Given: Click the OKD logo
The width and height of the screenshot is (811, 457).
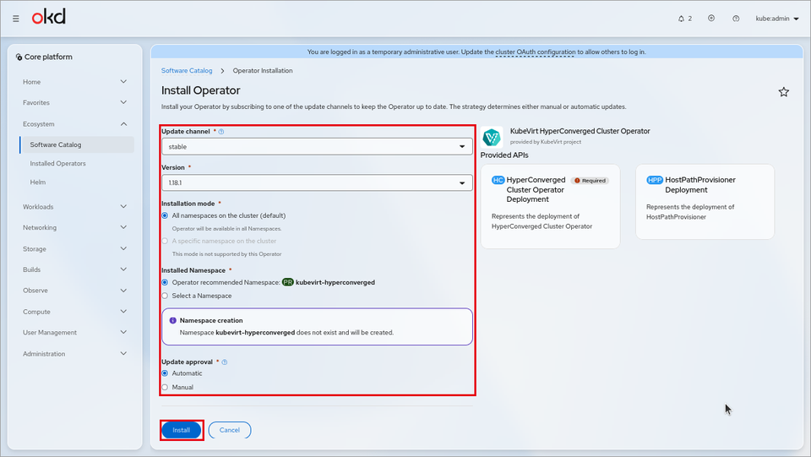Looking at the screenshot, I should coord(49,17).
